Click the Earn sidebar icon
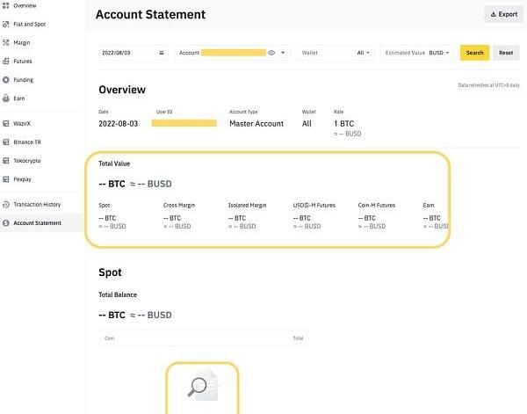This screenshot has width=527, height=414. tap(6, 98)
